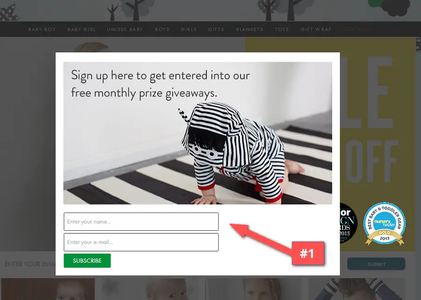Open the OUR BLOG link

point(358,29)
